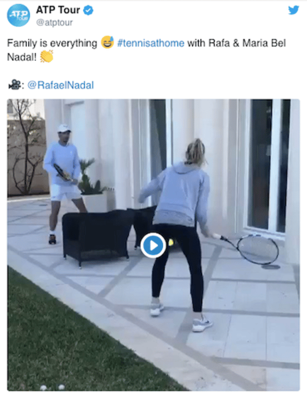
Task: Click the movie camera emoji
Action: [15, 85]
